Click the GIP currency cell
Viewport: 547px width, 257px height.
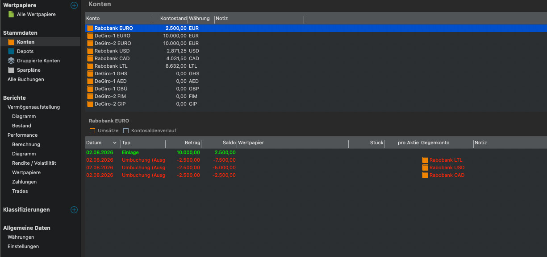point(193,104)
